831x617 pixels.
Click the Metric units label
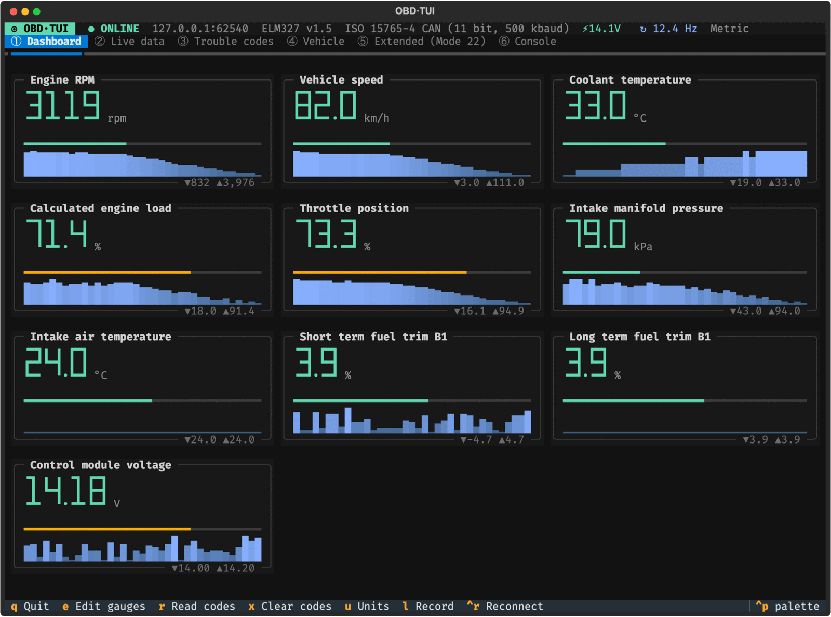point(729,29)
